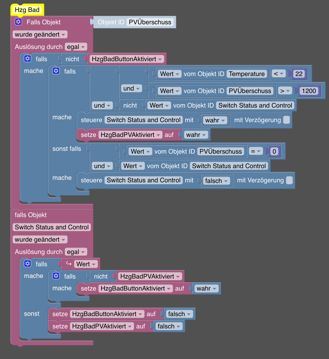Click the lowercase falls Objekt block label
This screenshot has height=359, width=329.
point(31,215)
